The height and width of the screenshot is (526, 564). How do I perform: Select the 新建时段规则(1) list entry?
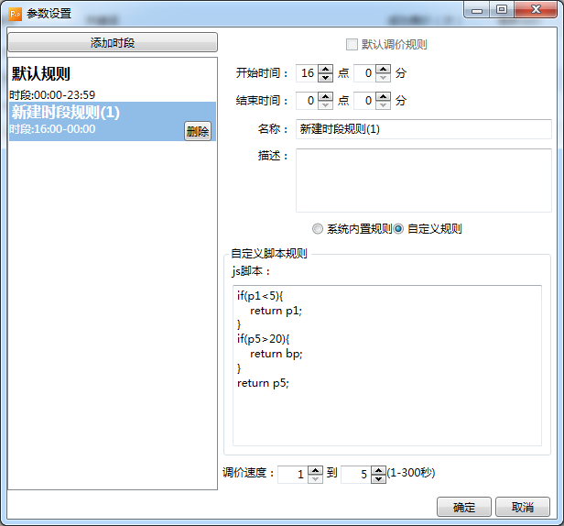113,121
